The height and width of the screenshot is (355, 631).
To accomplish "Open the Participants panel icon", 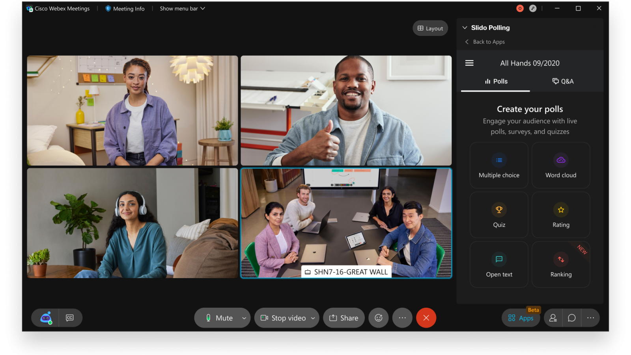I will point(553,318).
